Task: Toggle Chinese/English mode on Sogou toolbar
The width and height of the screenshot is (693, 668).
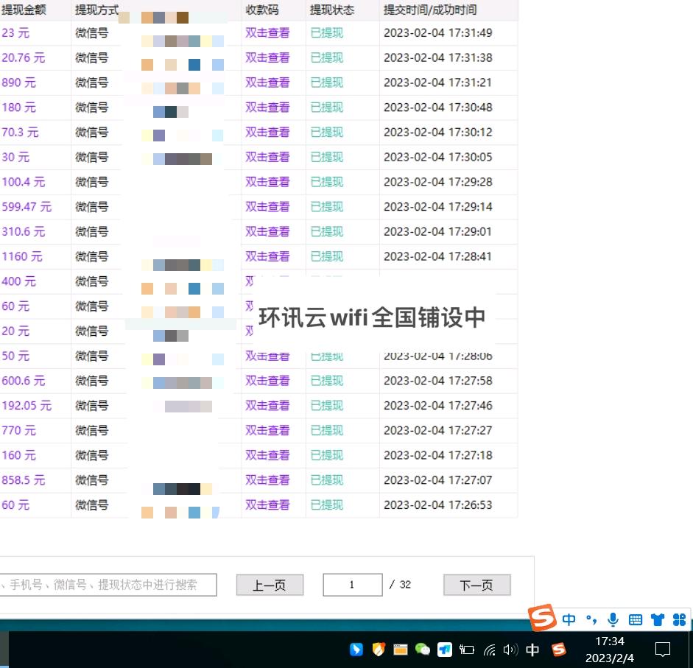Action: tap(569, 619)
